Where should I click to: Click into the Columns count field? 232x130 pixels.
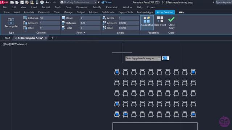pos(50,18)
